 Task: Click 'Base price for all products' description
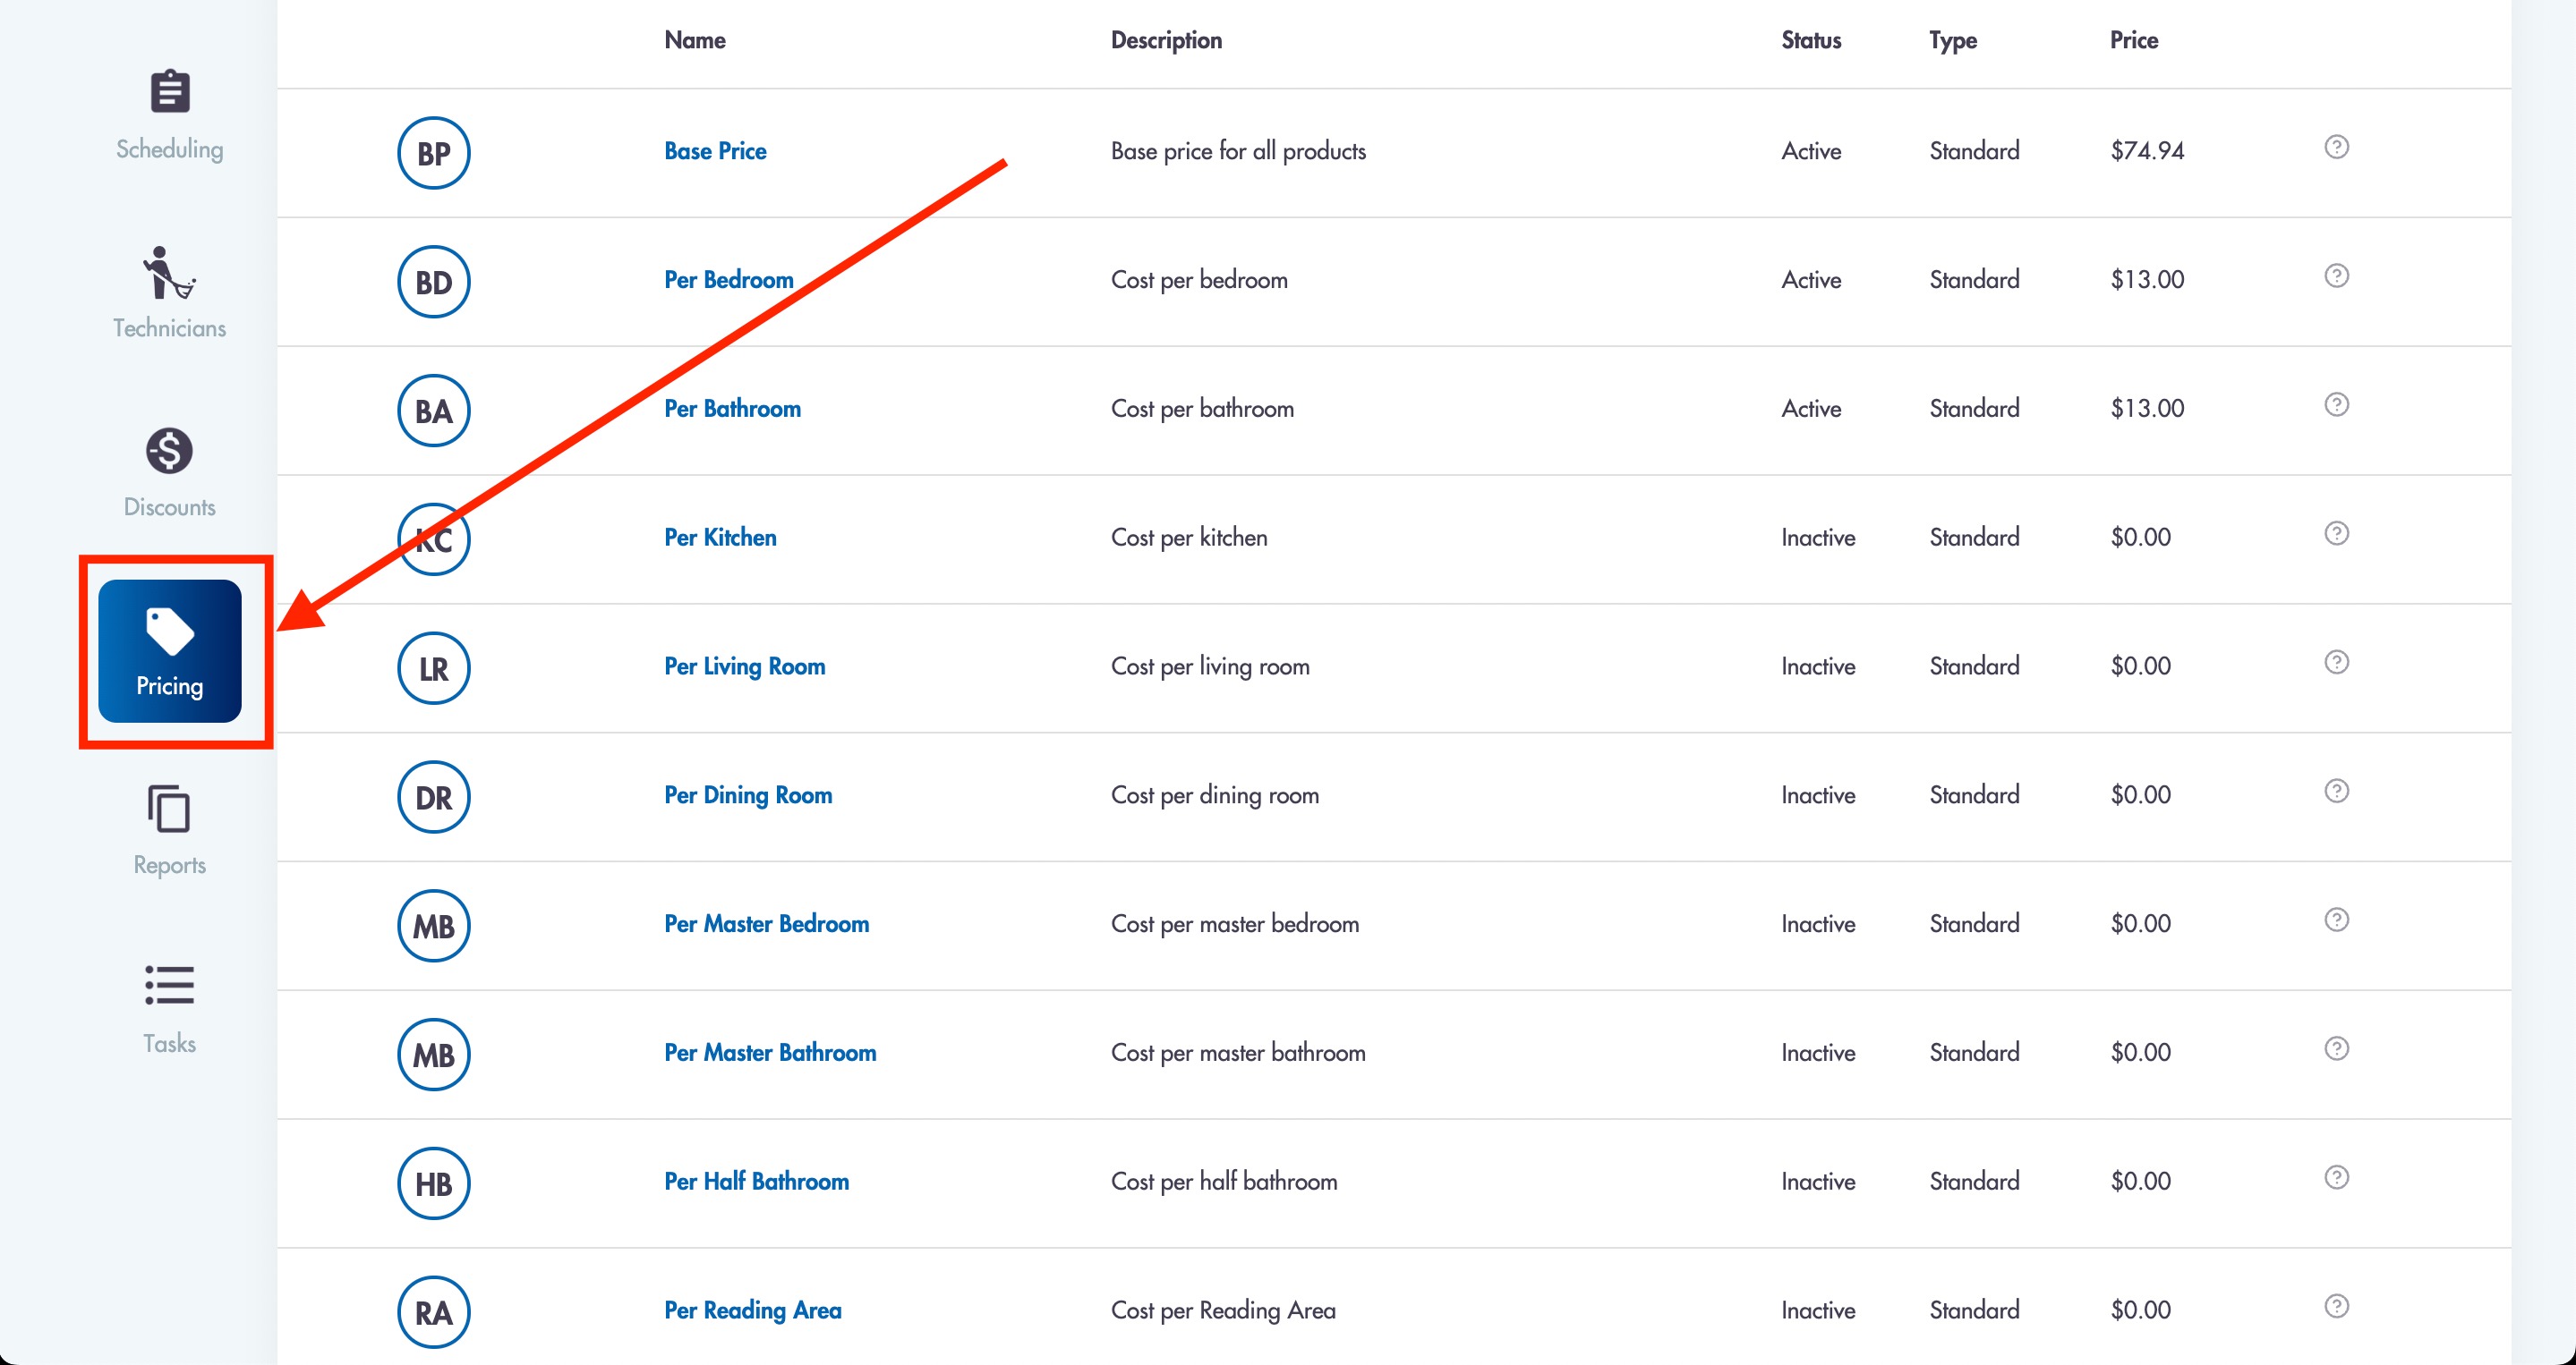pos(1238,151)
